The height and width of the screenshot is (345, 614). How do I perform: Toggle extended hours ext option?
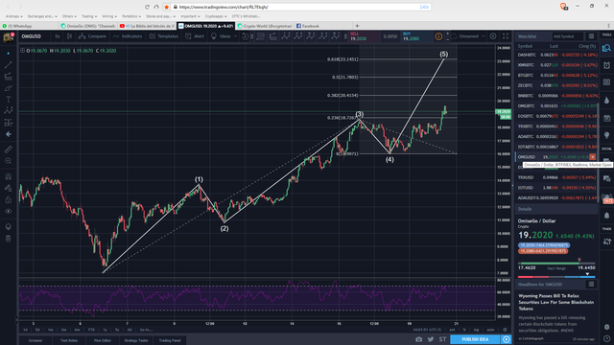(452, 330)
